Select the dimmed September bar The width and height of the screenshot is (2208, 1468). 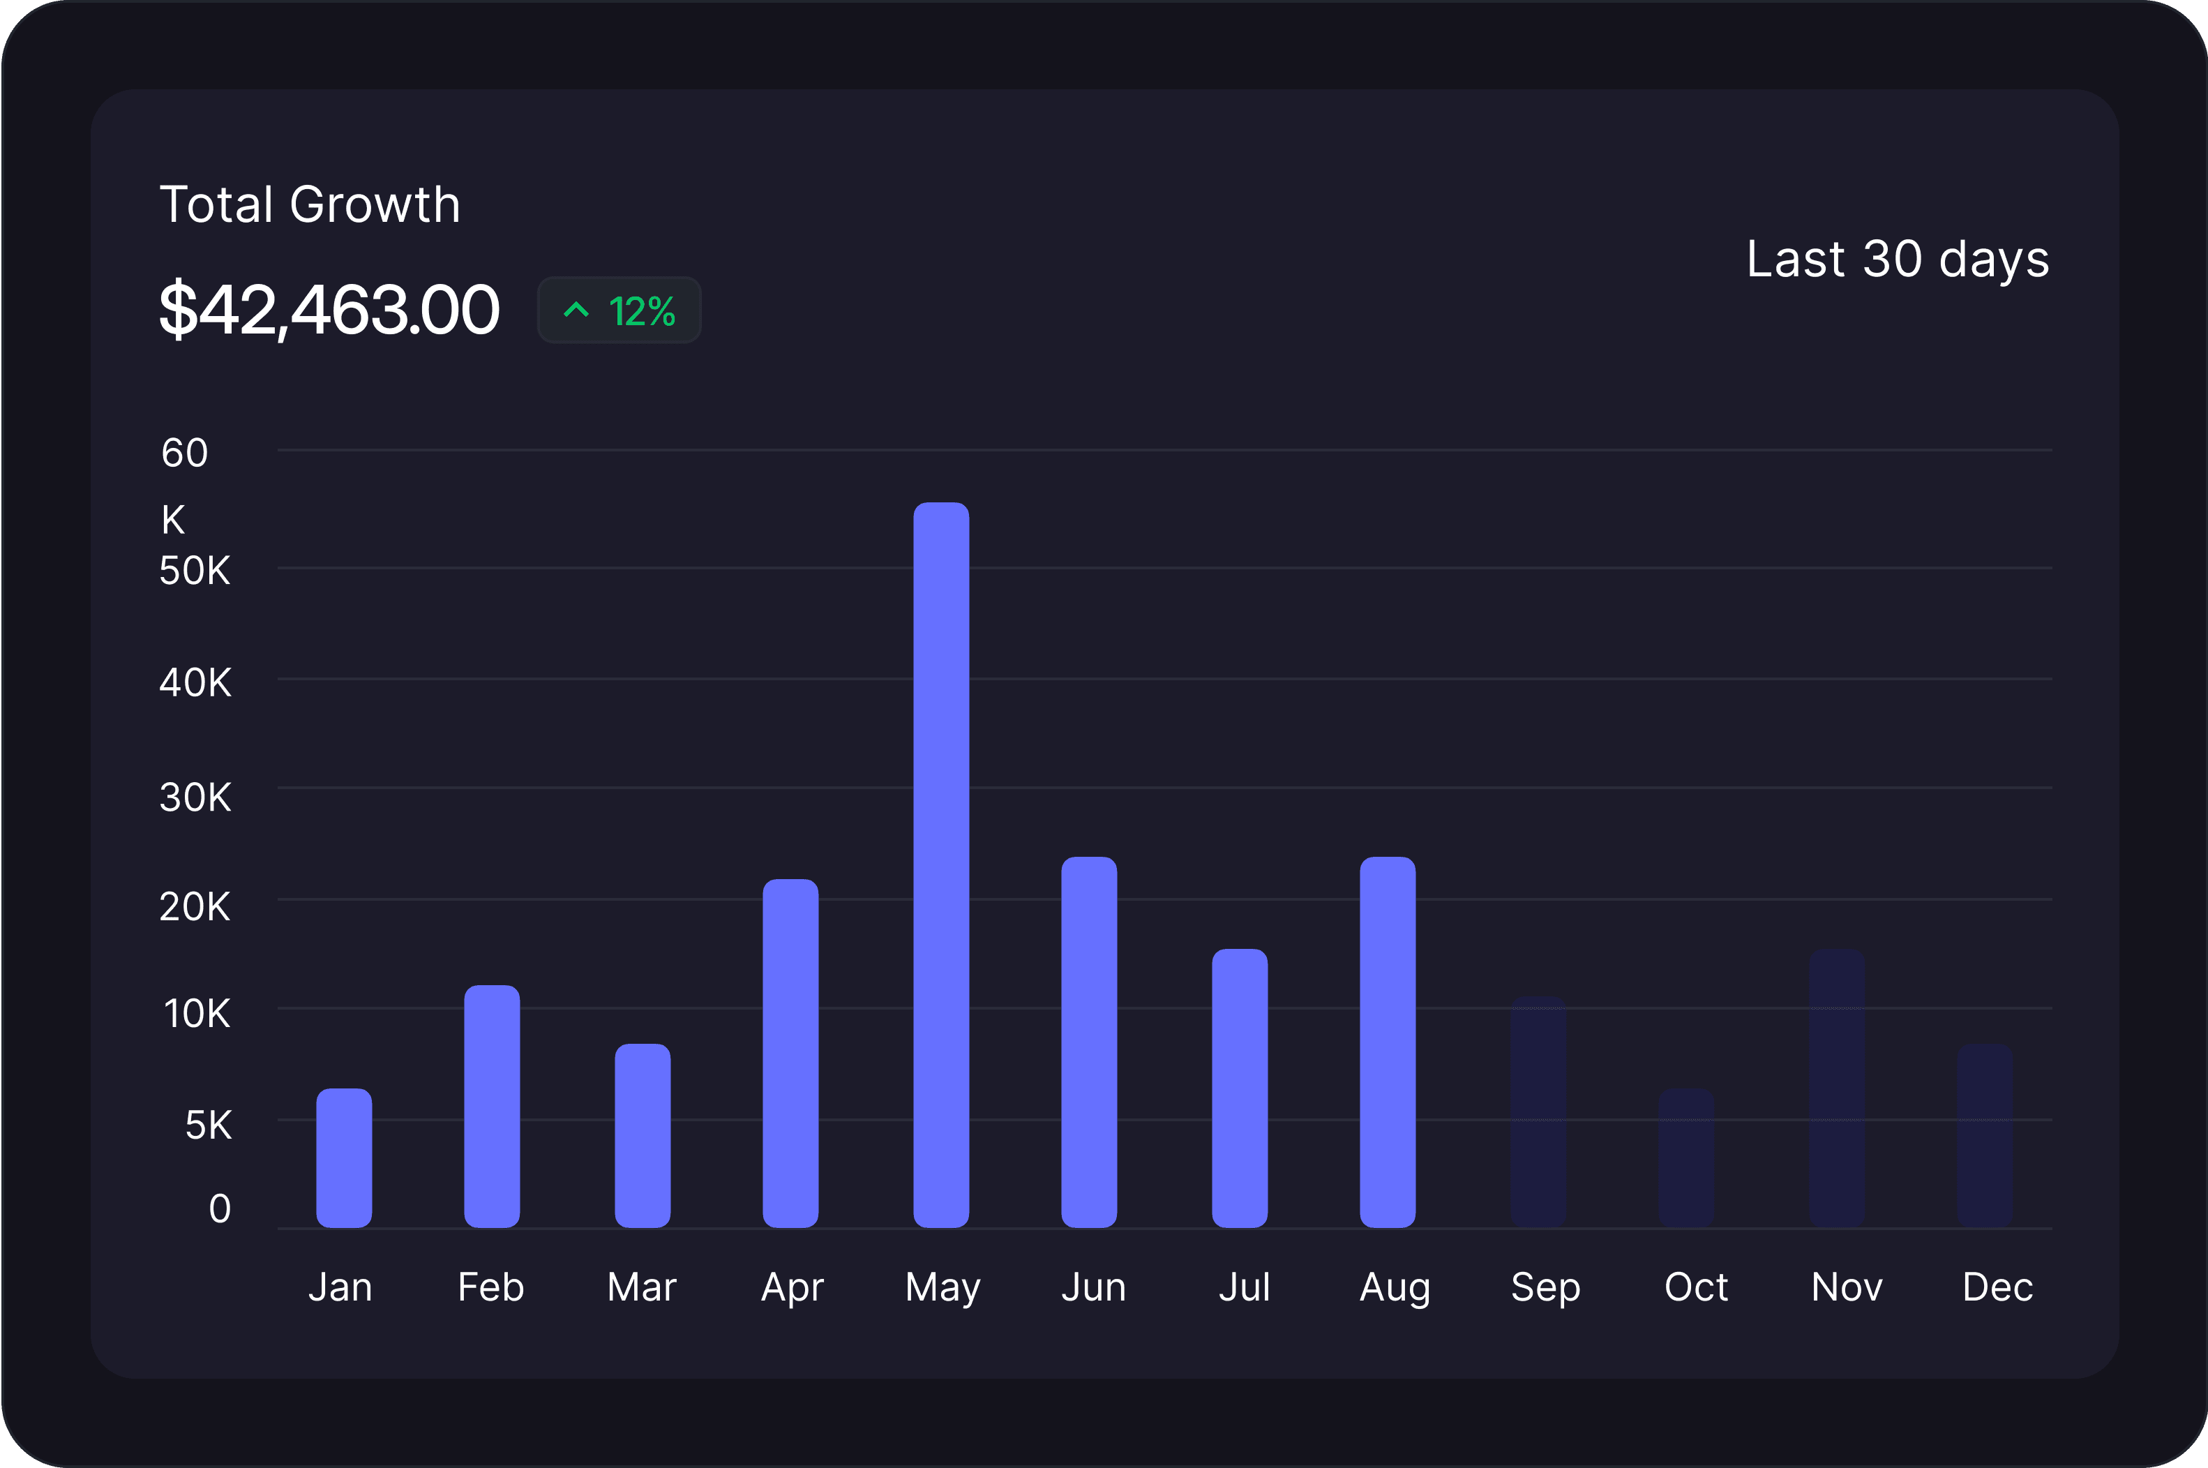1538,1112
